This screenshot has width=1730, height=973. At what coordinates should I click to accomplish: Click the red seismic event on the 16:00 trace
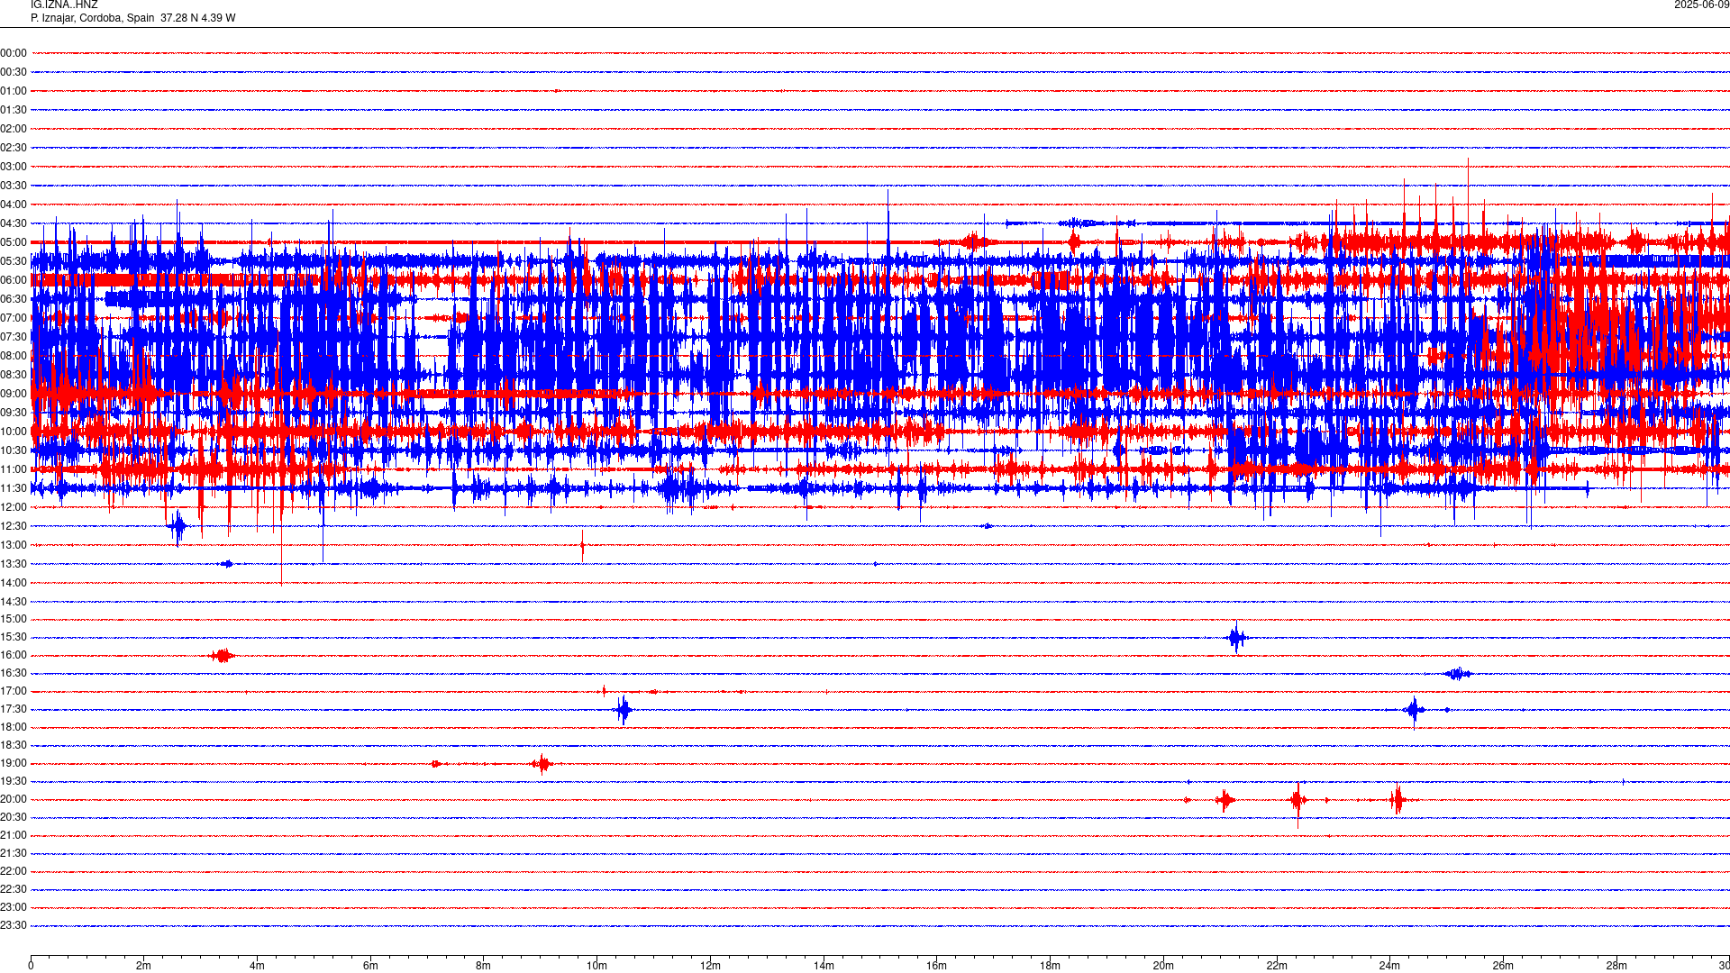pyautogui.click(x=223, y=655)
